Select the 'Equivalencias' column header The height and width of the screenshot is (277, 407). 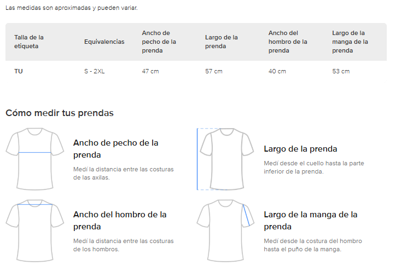pyautogui.click(x=104, y=42)
